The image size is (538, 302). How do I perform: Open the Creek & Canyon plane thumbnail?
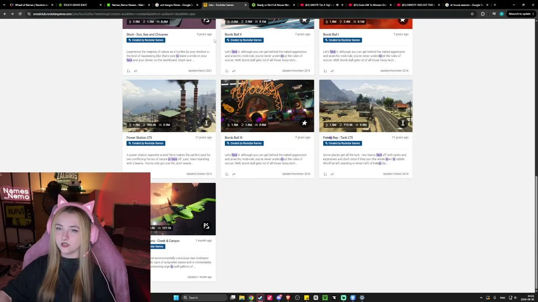click(183, 209)
